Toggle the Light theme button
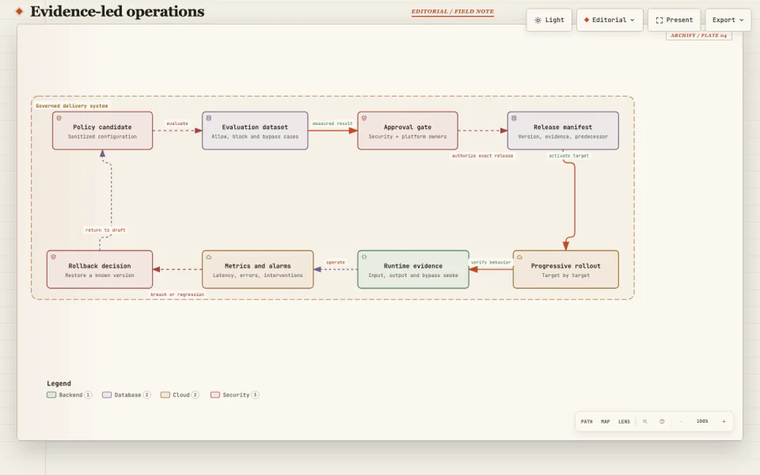The height and width of the screenshot is (475, 760). (x=549, y=20)
